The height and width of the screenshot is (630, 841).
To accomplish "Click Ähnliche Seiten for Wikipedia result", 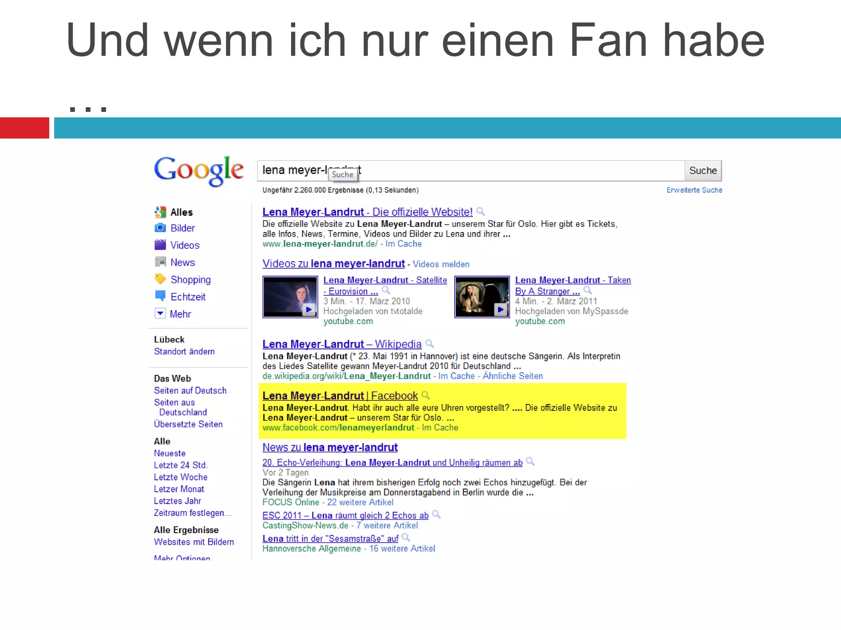I will [512, 376].
